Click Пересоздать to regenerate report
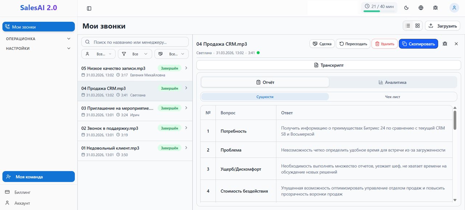The height and width of the screenshot is (210, 465). click(x=353, y=44)
